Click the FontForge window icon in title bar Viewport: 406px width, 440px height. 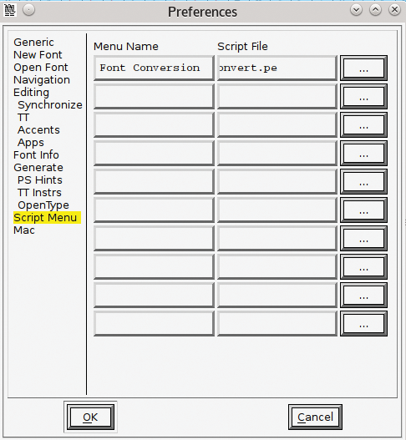click(9, 10)
